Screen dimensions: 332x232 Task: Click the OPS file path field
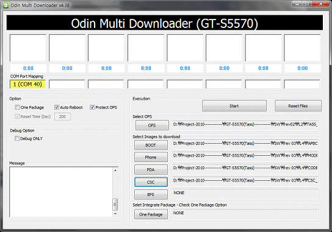click(x=245, y=125)
